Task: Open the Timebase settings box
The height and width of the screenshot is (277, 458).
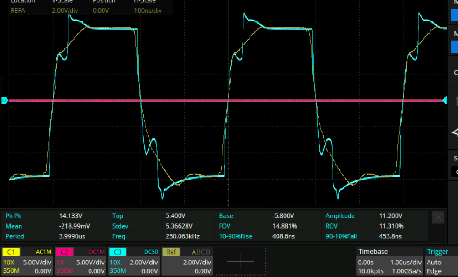Action: coord(388,261)
